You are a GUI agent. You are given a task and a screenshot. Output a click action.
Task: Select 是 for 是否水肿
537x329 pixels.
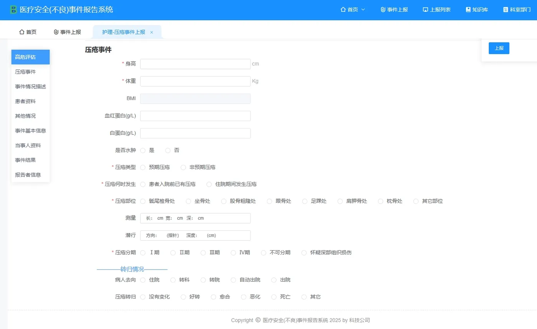(x=143, y=150)
